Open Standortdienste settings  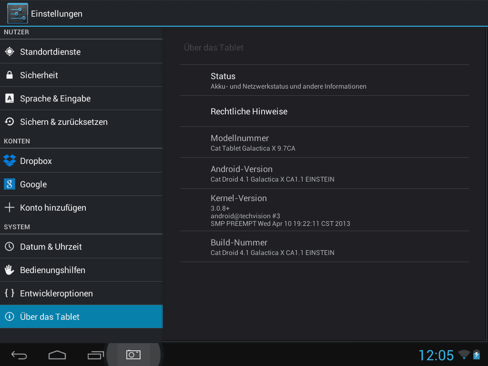coord(81,51)
